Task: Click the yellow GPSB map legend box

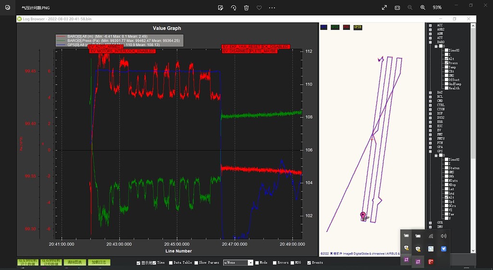Action: coord(358,27)
